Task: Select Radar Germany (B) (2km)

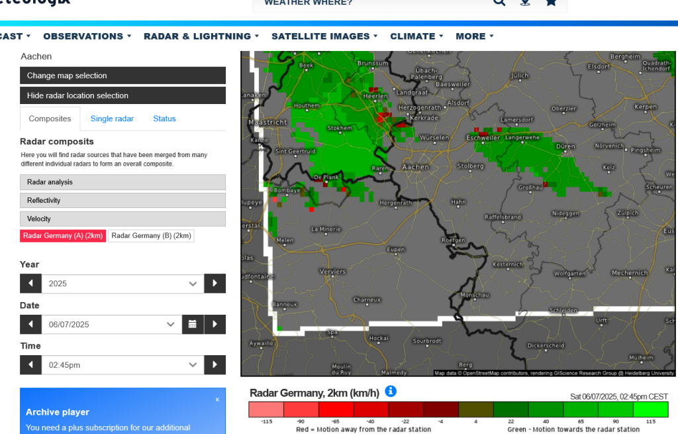Action: [151, 236]
